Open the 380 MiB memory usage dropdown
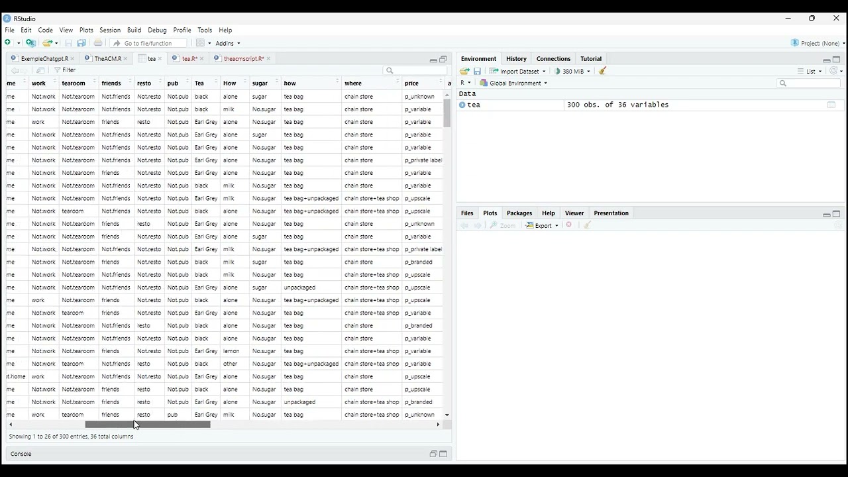 pyautogui.click(x=572, y=71)
